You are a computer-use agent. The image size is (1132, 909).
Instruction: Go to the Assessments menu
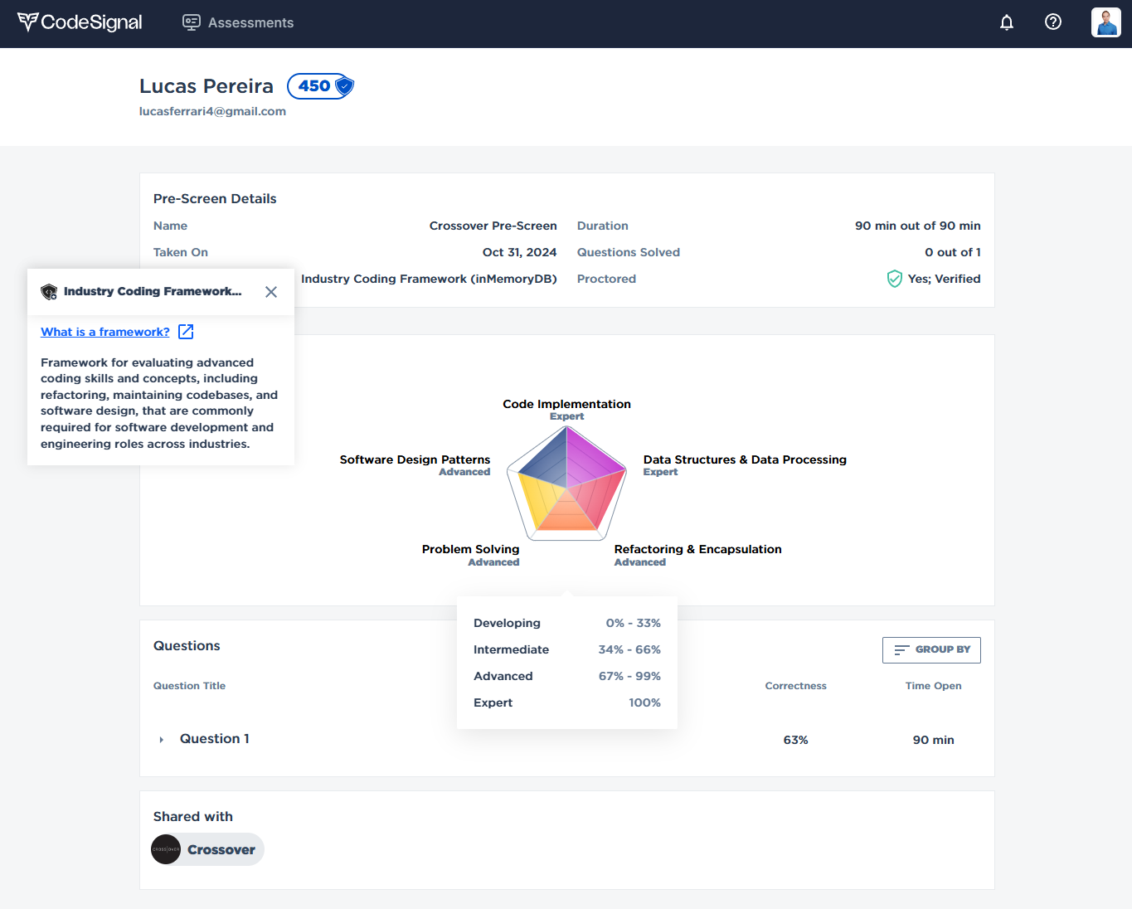pyautogui.click(x=238, y=22)
